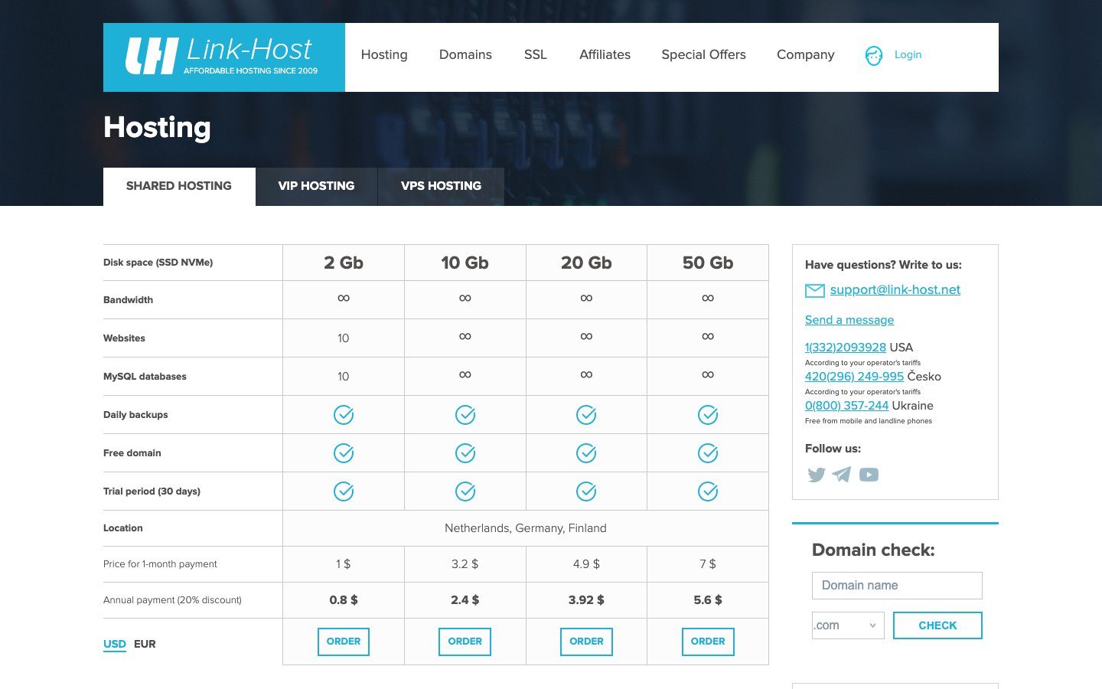
Task: Click the 10 Gb disk space header
Action: click(x=465, y=263)
